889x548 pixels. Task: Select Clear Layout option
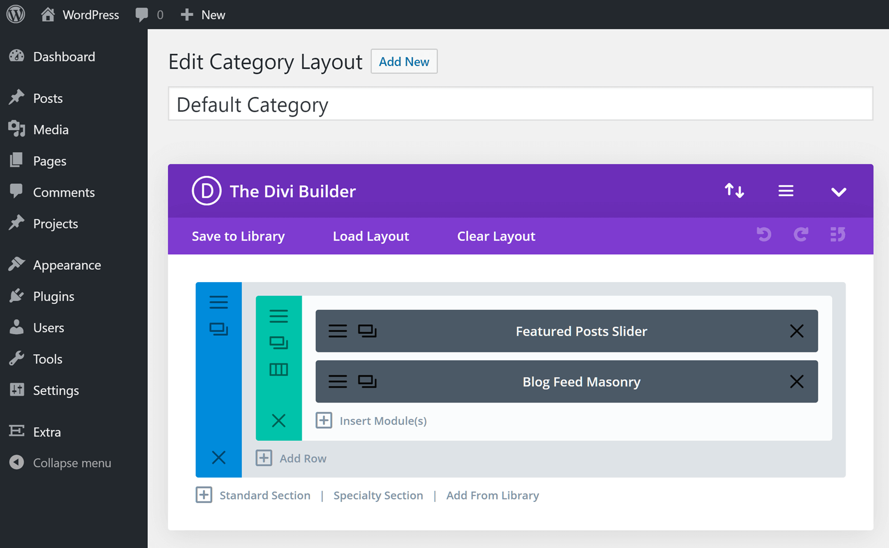tap(496, 237)
